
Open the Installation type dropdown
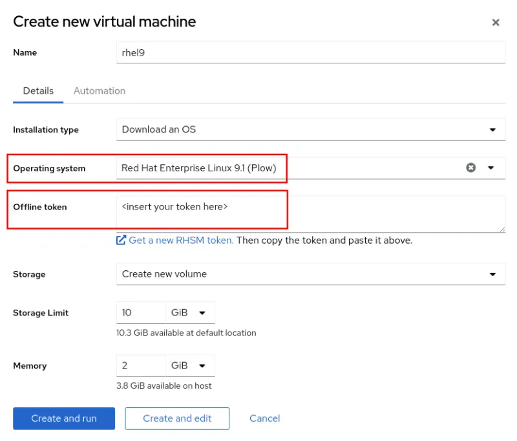click(x=310, y=129)
